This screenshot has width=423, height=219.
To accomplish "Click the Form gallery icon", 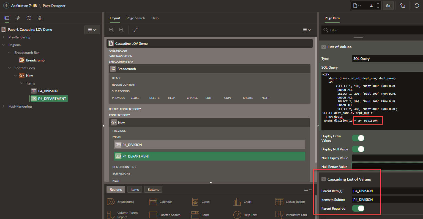I will pyautogui.click(x=195, y=215).
